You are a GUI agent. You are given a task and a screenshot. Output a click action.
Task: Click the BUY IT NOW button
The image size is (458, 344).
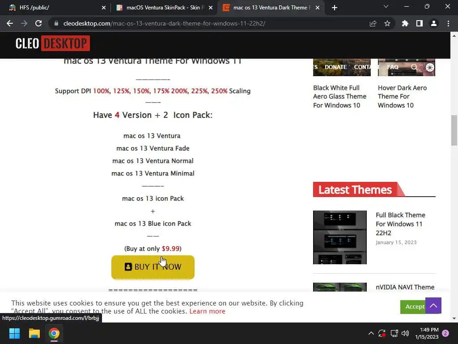coord(153,267)
